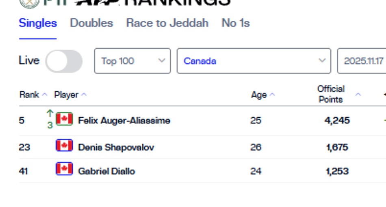The height and width of the screenshot is (207, 386).
Task: Open Felix Auger-Aliassime's player profile
Action: coord(124,121)
